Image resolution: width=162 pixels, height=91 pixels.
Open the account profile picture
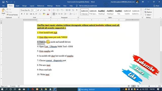tap(137, 2)
